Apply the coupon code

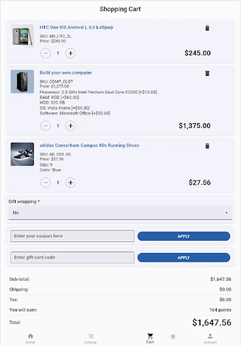click(183, 236)
